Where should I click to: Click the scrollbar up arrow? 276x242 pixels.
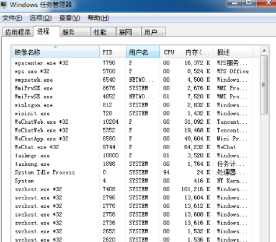[264, 51]
